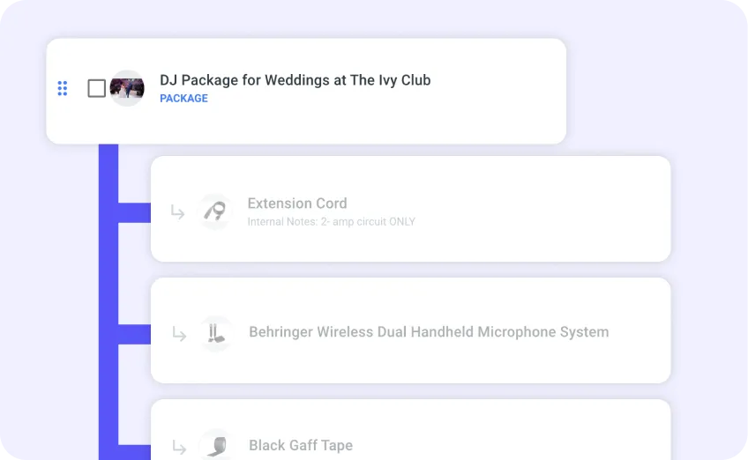Click the sub-item arrow beside Extension Cord

(x=178, y=212)
